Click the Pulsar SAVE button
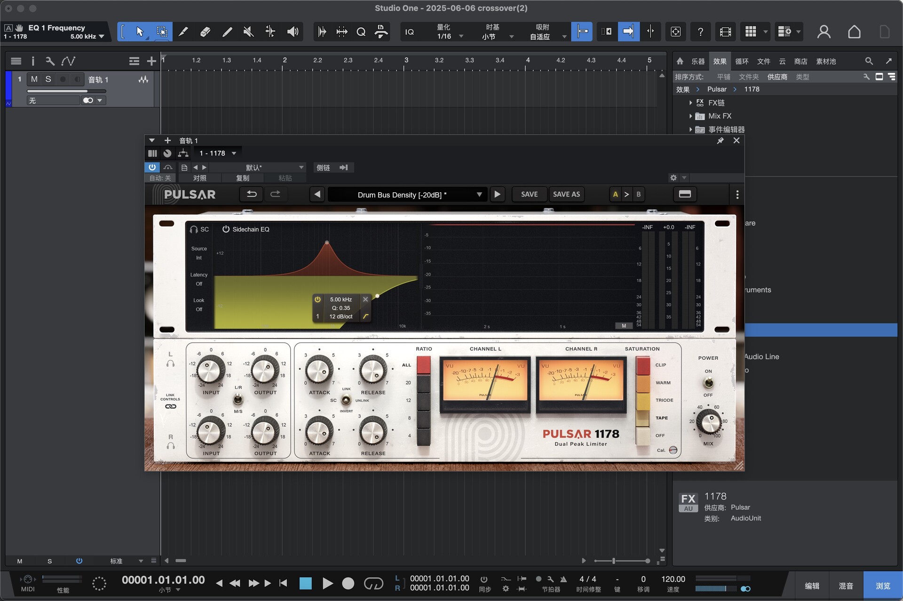This screenshot has height=601, width=903. 529,194
